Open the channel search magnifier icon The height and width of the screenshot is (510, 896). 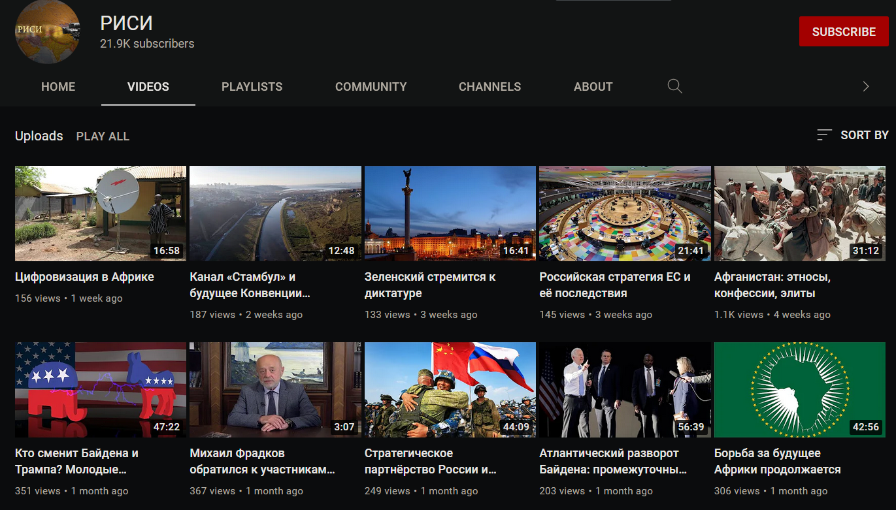(675, 86)
